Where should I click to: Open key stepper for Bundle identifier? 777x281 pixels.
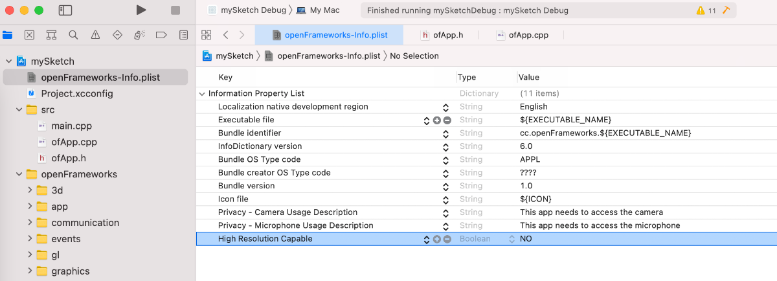(x=445, y=133)
